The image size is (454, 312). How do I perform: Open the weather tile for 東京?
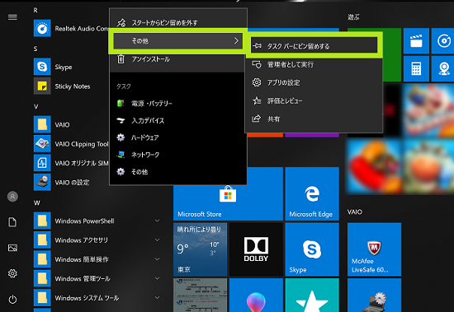[200, 249]
